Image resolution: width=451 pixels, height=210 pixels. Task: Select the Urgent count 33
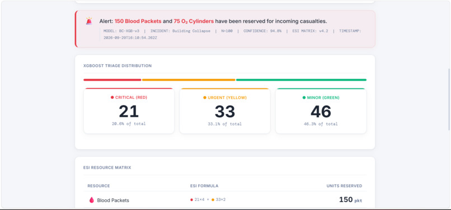[225, 112]
